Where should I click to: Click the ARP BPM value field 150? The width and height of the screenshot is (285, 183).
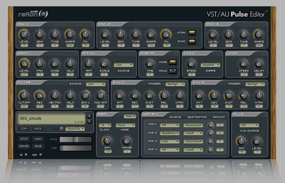108,151
